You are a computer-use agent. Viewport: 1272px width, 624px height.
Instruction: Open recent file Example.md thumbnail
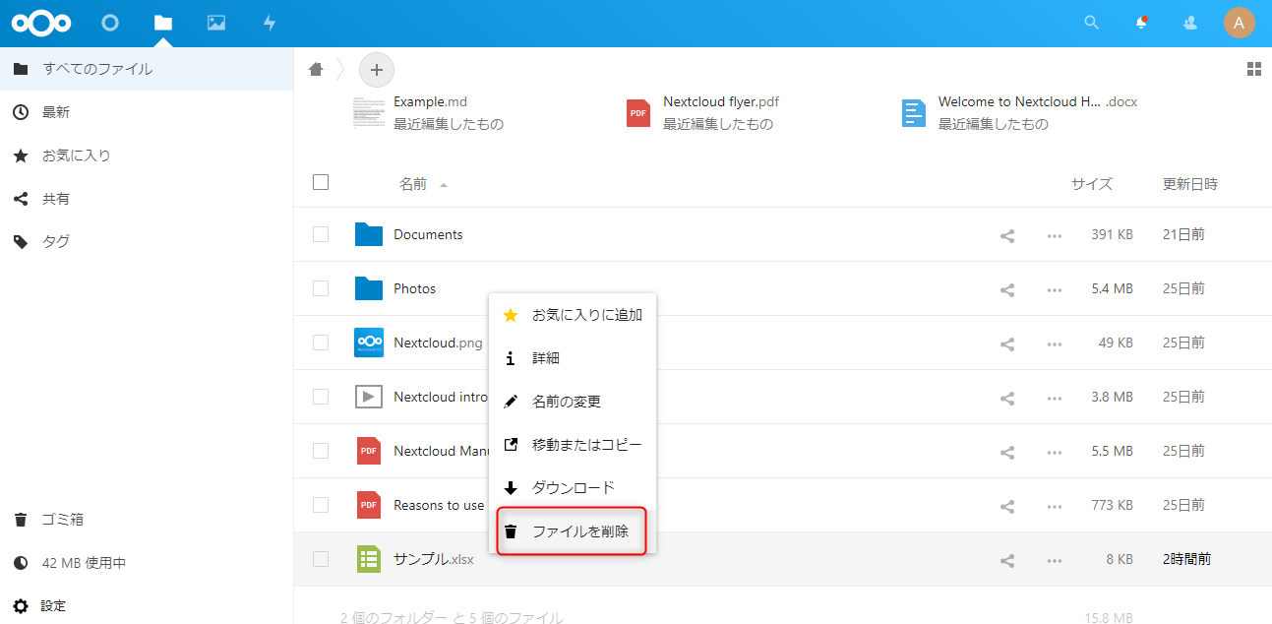coord(368,113)
